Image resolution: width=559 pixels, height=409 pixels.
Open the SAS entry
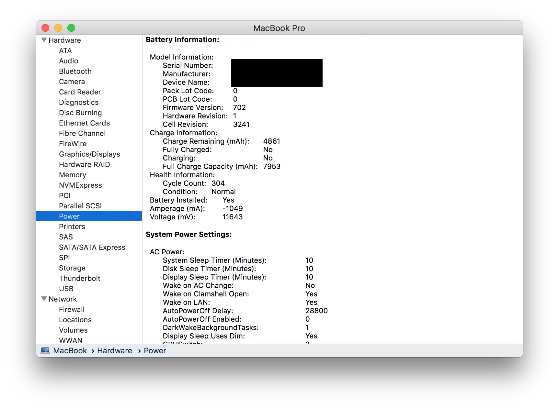tap(66, 237)
